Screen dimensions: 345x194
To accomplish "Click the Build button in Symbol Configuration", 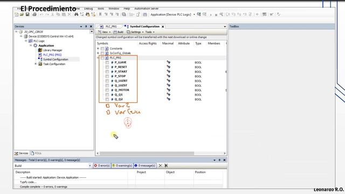I will pyautogui.click(x=119, y=32).
